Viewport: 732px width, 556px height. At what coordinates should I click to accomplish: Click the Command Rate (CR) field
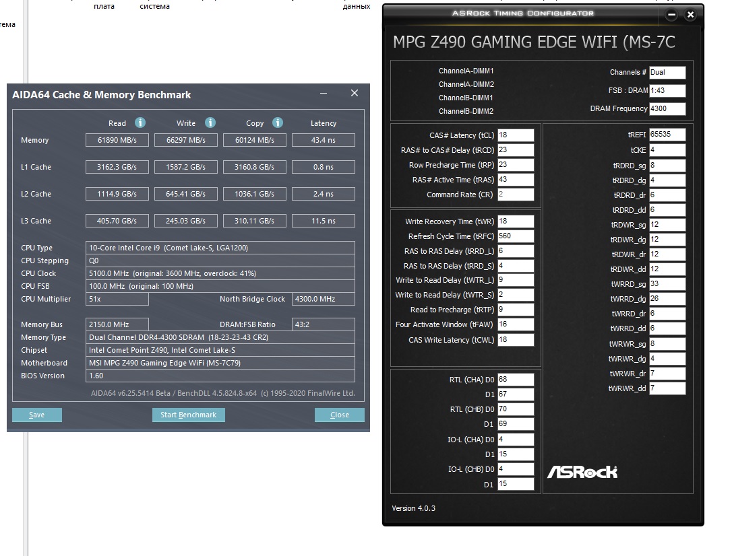click(x=516, y=195)
